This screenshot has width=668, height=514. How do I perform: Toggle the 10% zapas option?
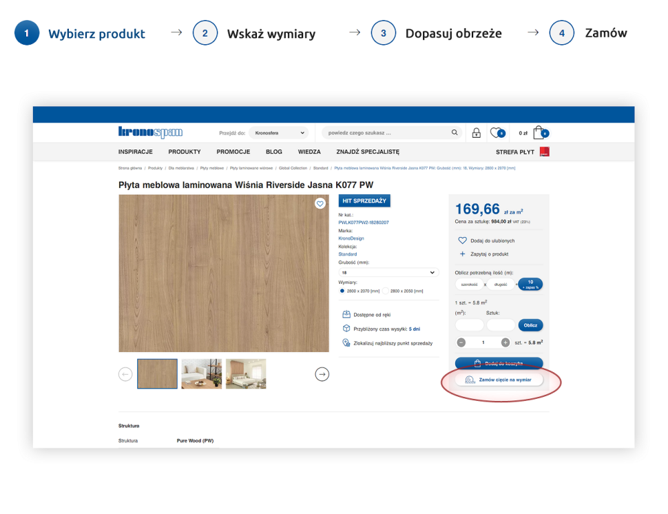530,284
